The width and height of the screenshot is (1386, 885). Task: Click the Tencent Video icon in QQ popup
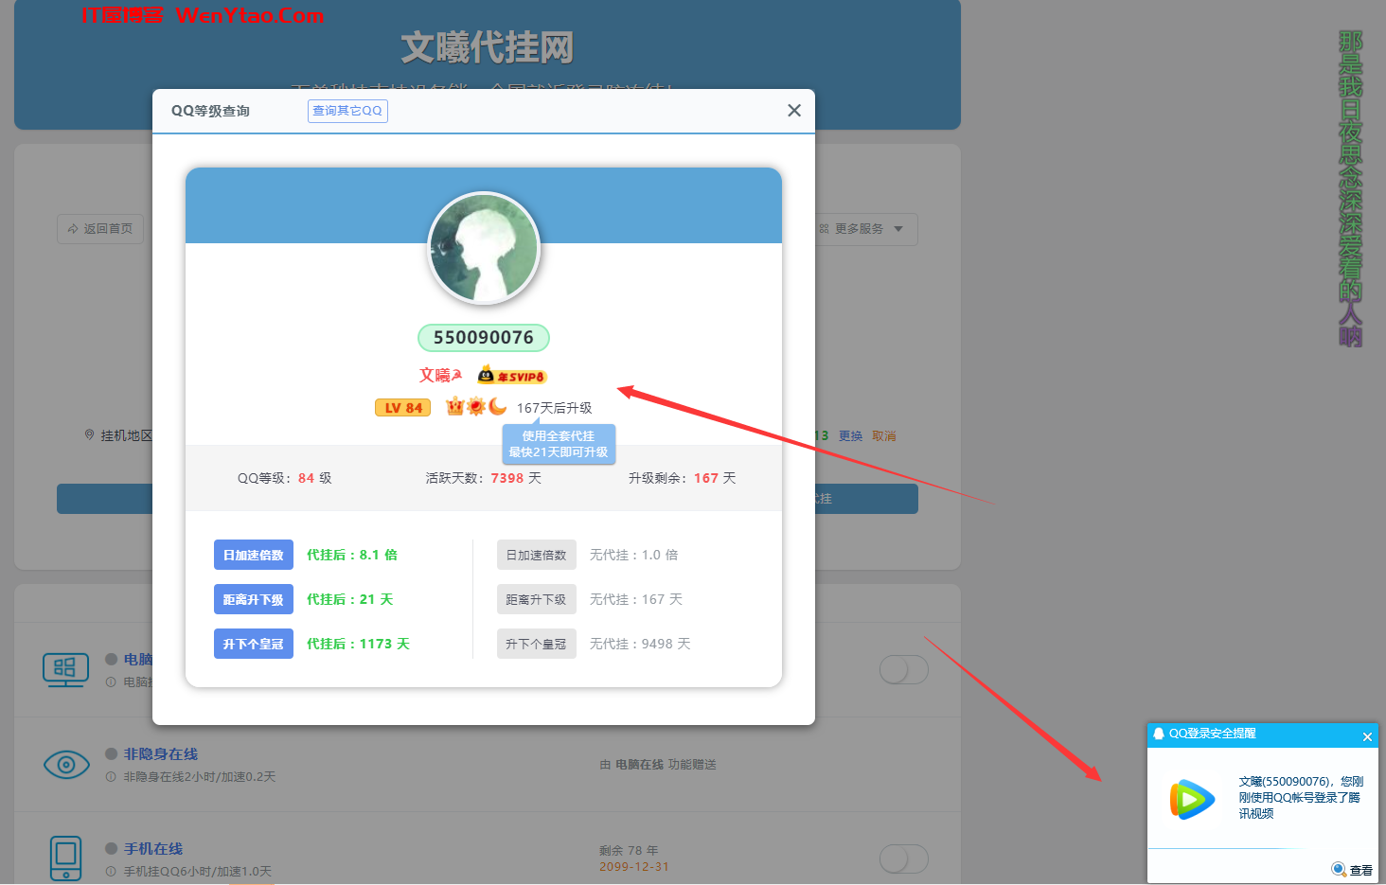coord(1192,800)
